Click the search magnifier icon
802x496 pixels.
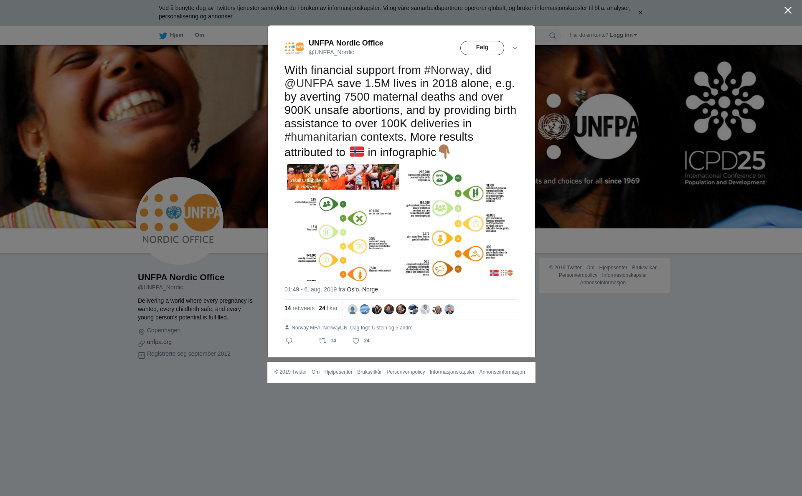click(553, 36)
